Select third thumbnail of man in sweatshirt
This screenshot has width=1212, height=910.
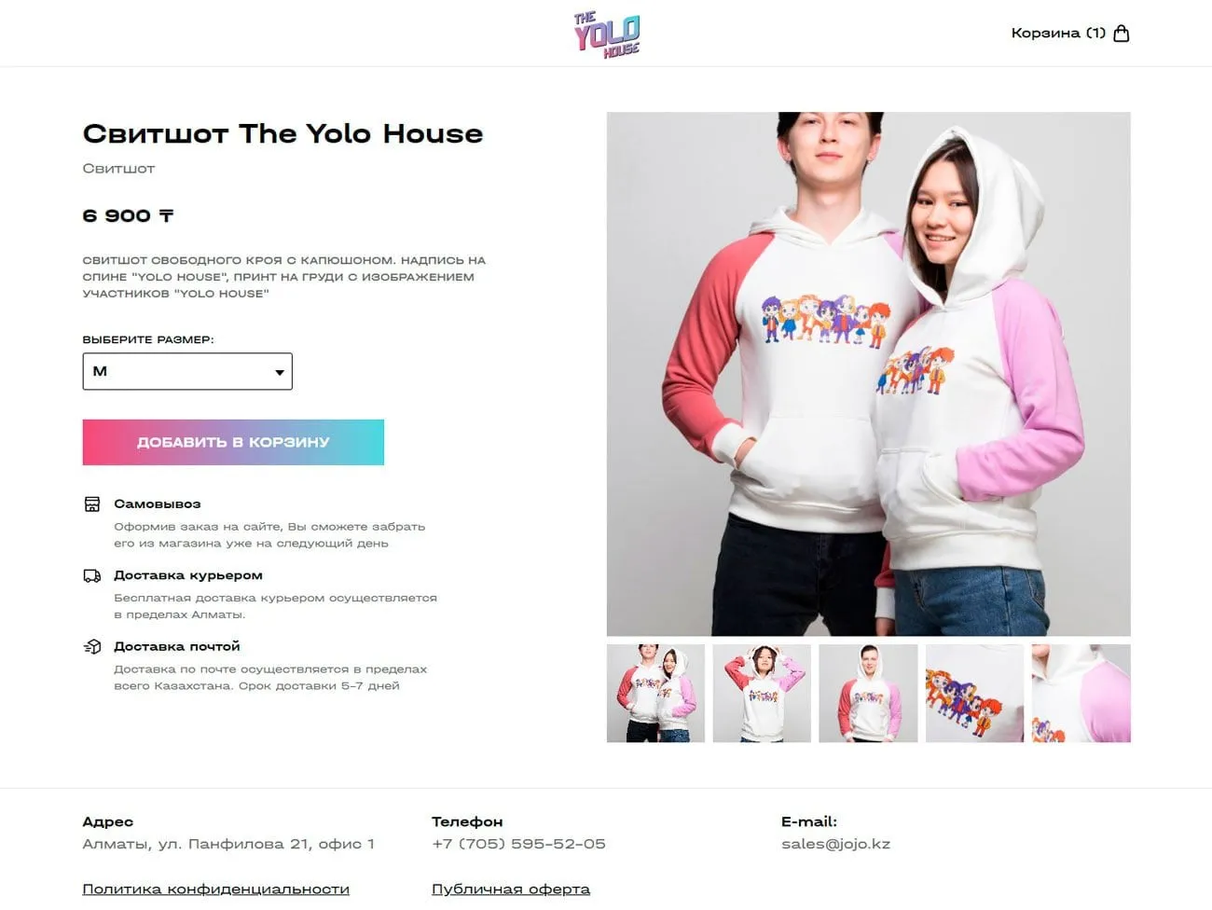coord(868,694)
